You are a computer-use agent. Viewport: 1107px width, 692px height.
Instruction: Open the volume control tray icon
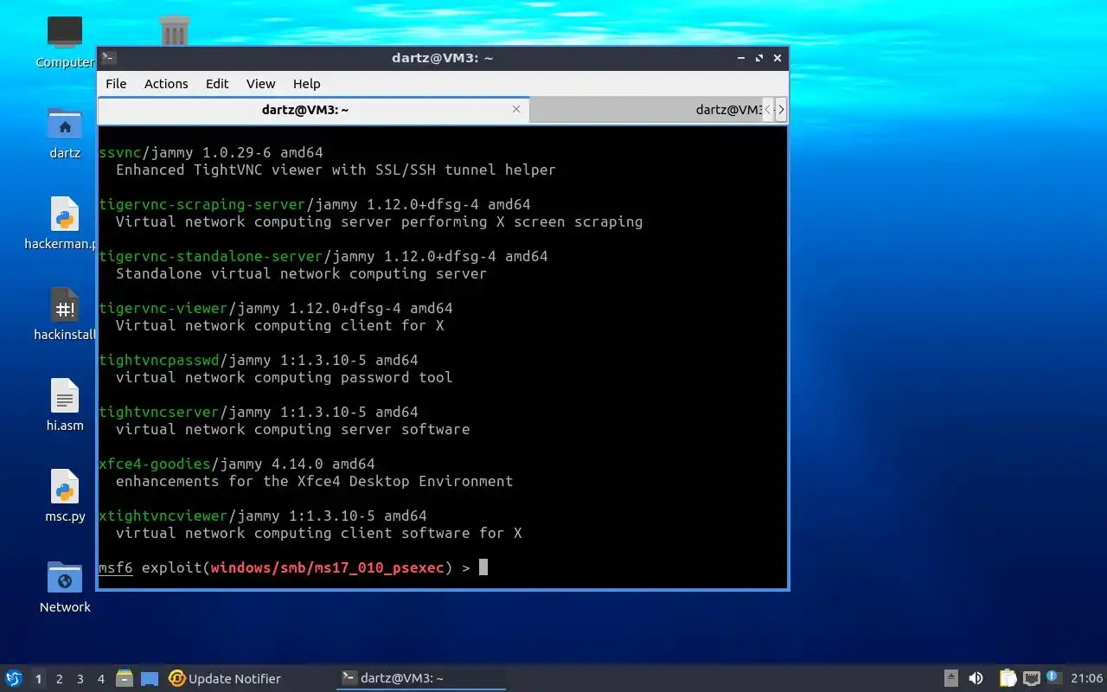click(976, 678)
